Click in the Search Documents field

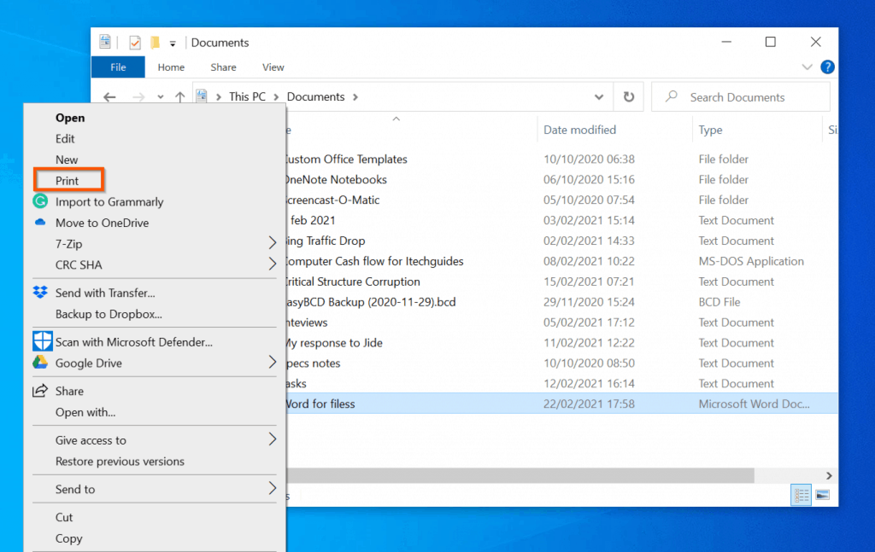click(x=741, y=97)
